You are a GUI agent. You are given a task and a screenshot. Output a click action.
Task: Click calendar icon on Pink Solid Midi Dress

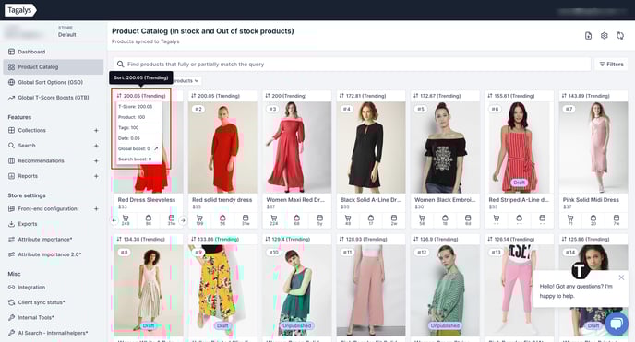[x=617, y=218]
